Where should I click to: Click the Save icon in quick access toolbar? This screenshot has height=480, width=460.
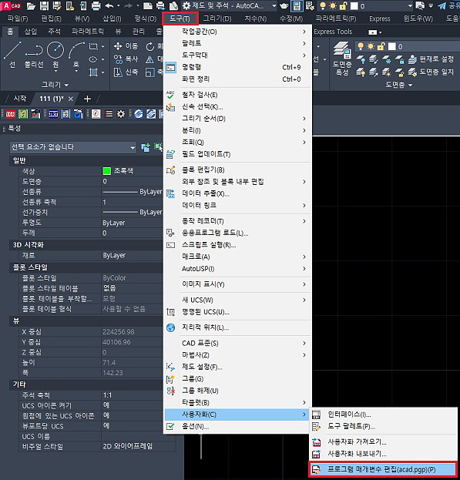[45, 6]
